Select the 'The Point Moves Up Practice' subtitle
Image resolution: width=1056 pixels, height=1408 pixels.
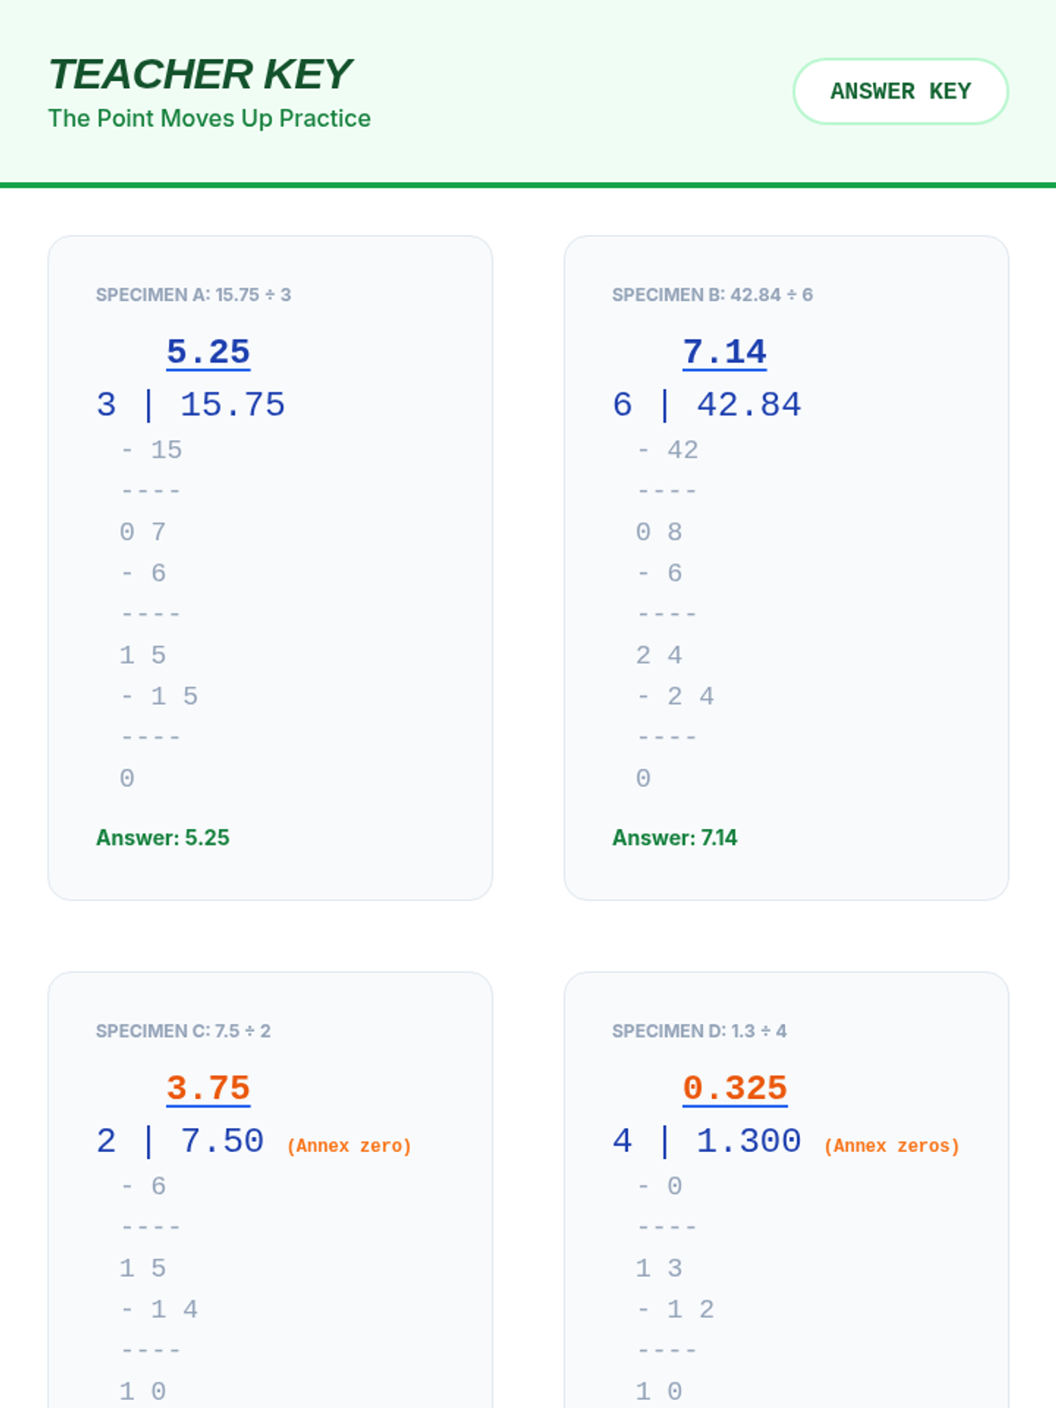(x=209, y=119)
